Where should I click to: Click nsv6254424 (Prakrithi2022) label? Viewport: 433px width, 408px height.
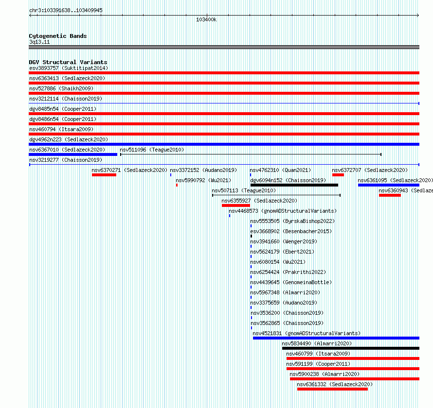pyautogui.click(x=288, y=272)
